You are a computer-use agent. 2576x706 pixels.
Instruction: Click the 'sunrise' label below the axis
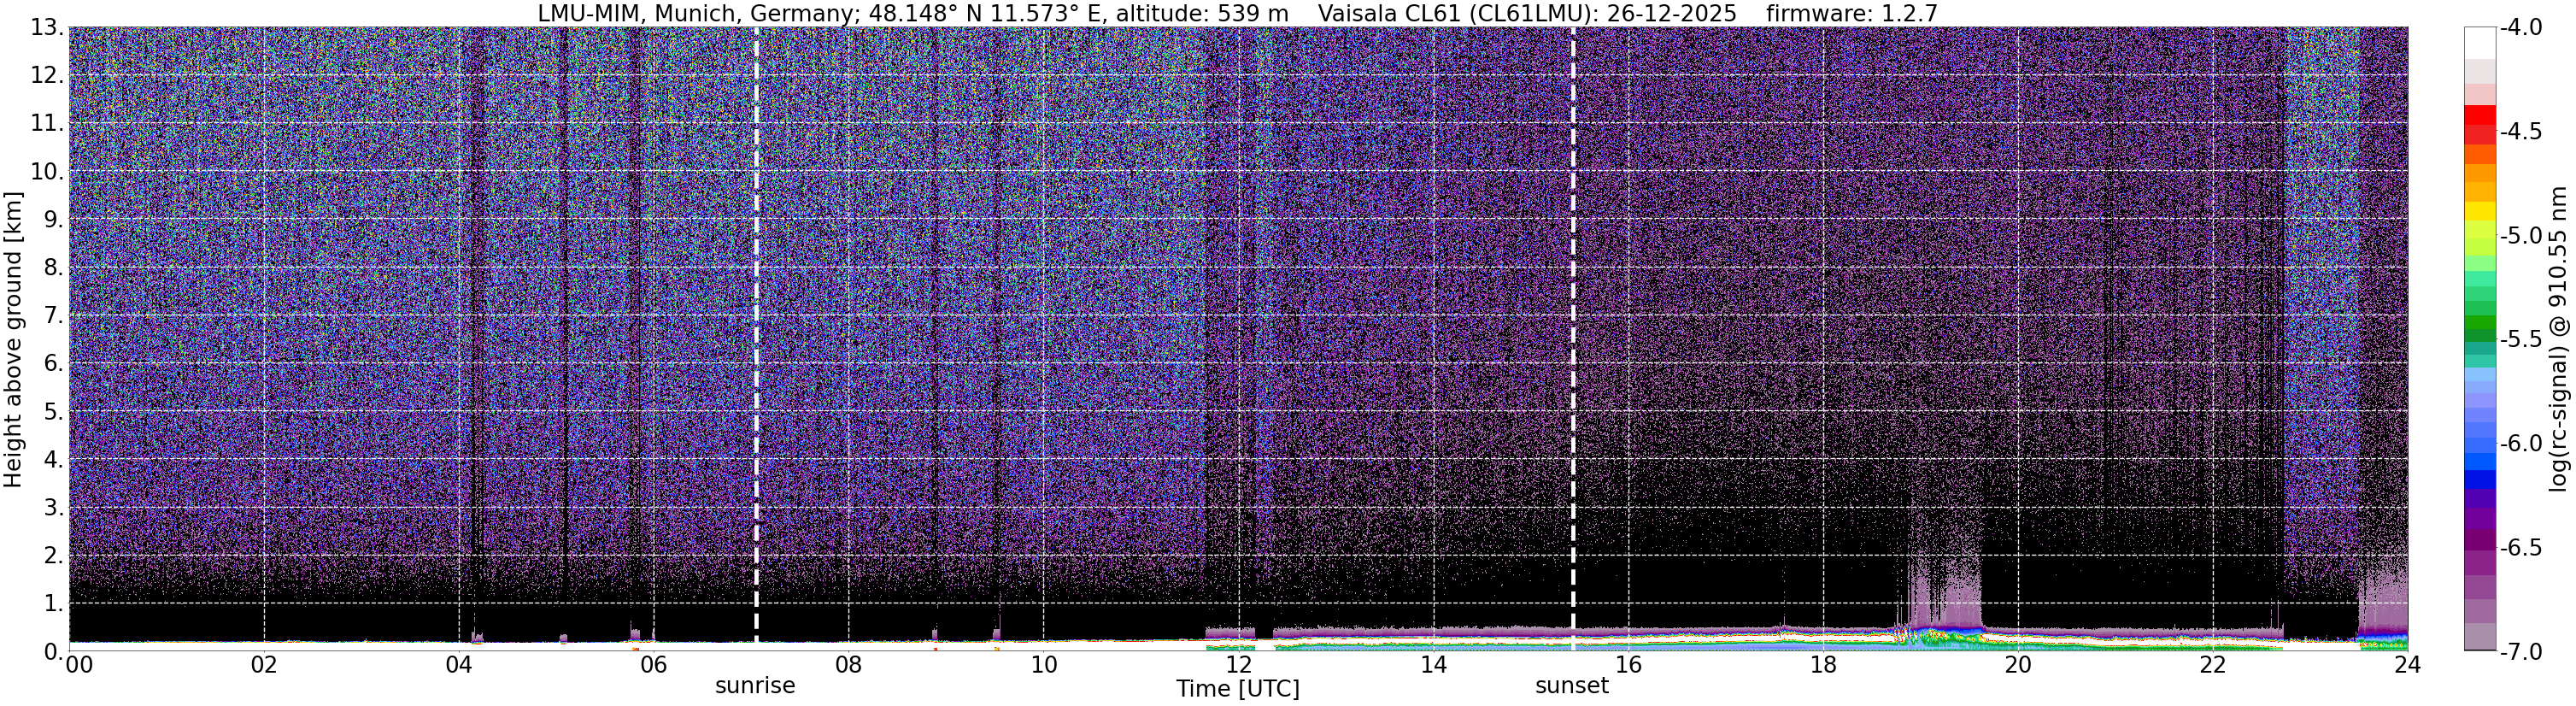point(755,686)
